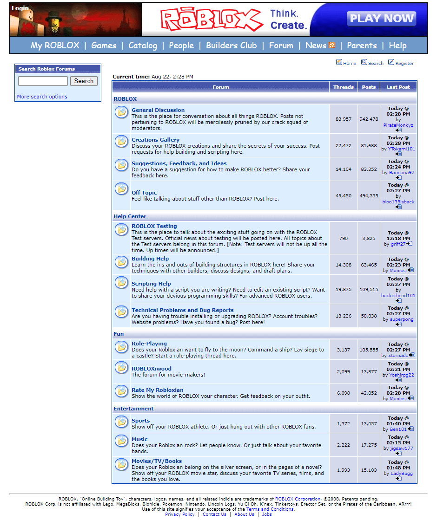
Task: Open the Off Topic forum link
Action: click(x=144, y=193)
